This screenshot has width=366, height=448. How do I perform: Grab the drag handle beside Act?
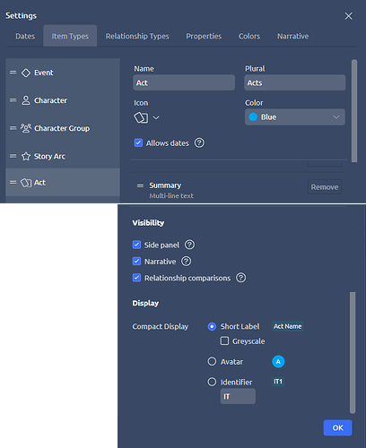13,182
